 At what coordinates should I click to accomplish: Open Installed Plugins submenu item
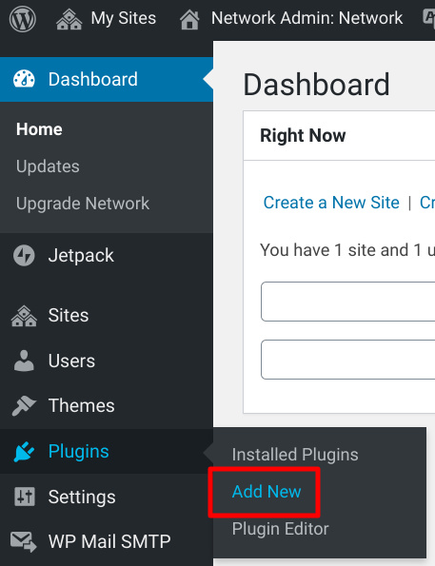click(295, 455)
